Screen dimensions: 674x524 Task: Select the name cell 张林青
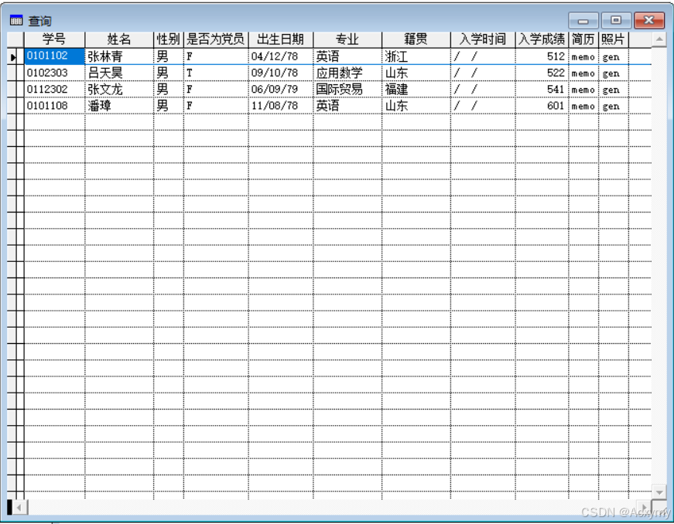(119, 56)
